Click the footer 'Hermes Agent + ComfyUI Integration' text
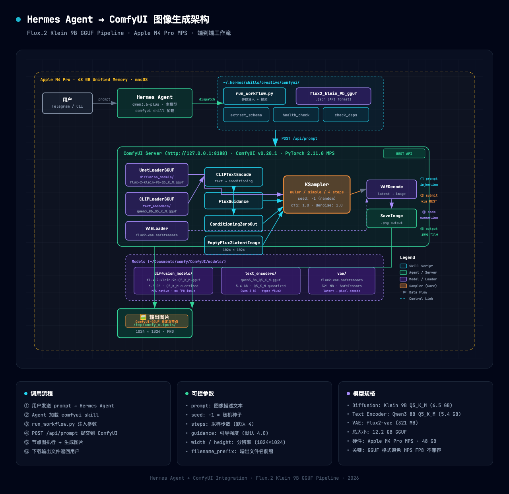This screenshot has height=494, width=509. point(198,478)
